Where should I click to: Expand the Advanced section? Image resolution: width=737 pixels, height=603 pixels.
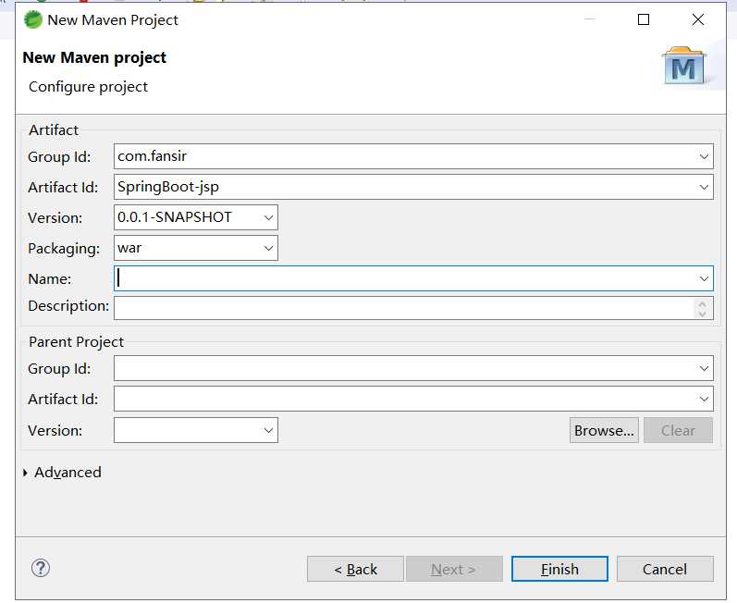tap(25, 473)
